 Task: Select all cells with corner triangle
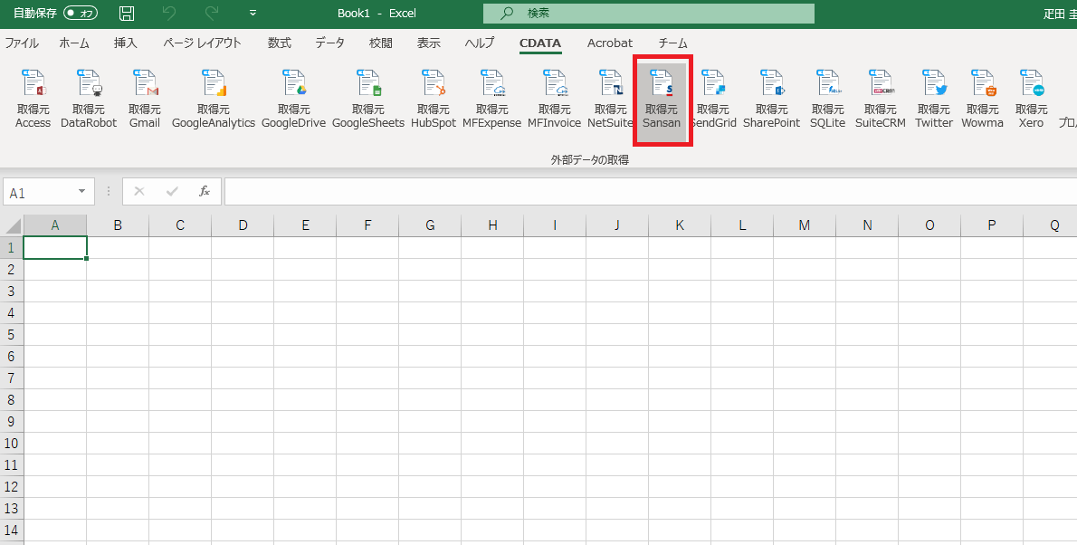(x=12, y=225)
